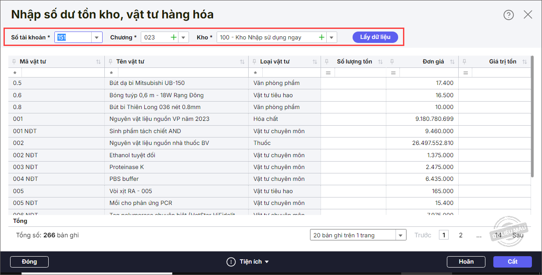Click the green plus icon in Chương field
Viewport: 542px width, 275px height.
pyautogui.click(x=174, y=38)
